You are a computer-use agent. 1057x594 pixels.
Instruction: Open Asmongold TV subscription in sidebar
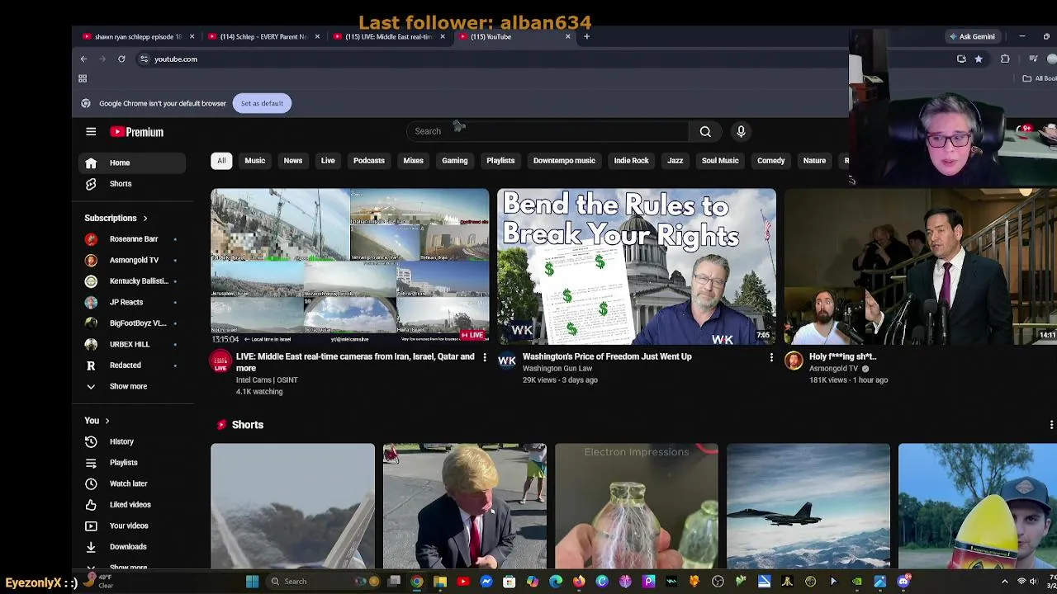click(132, 260)
